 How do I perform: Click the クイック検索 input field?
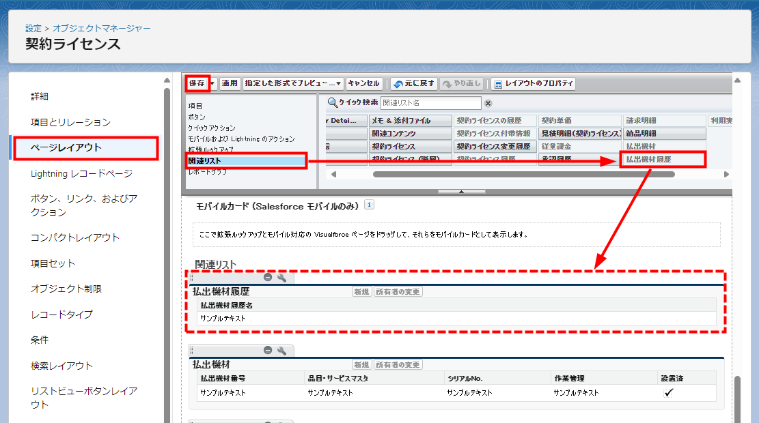tap(430, 103)
